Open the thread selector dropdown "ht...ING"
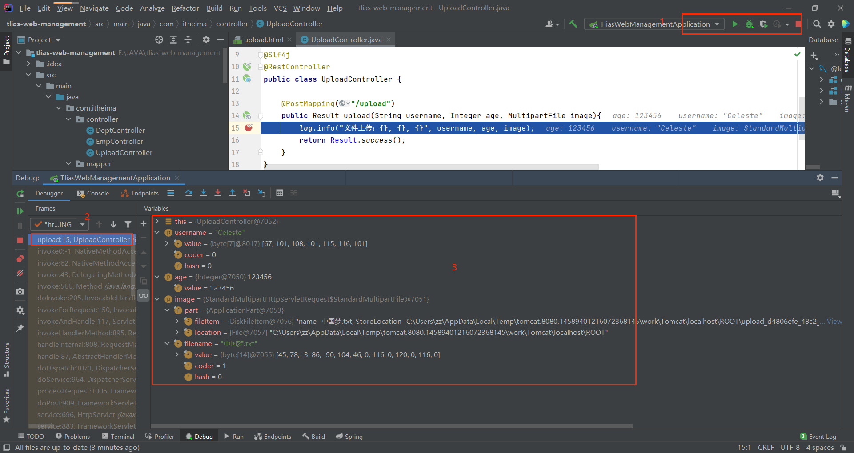 60,224
